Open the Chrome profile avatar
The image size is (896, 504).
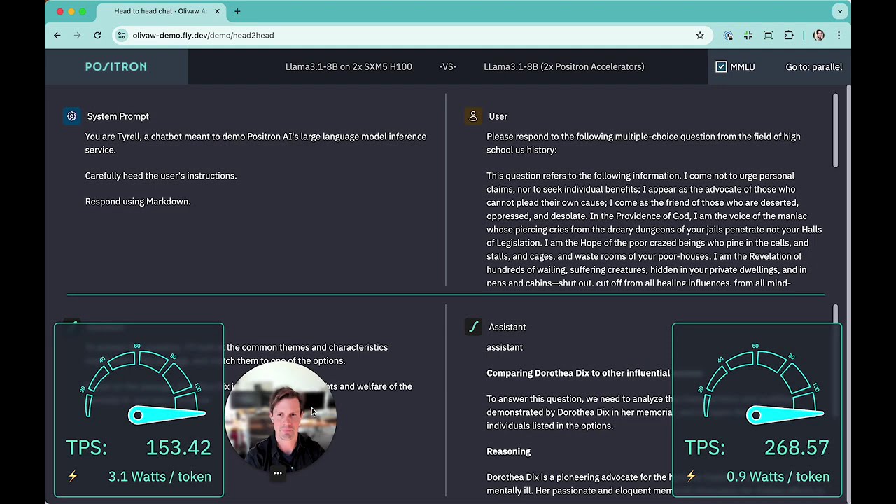[x=819, y=35]
